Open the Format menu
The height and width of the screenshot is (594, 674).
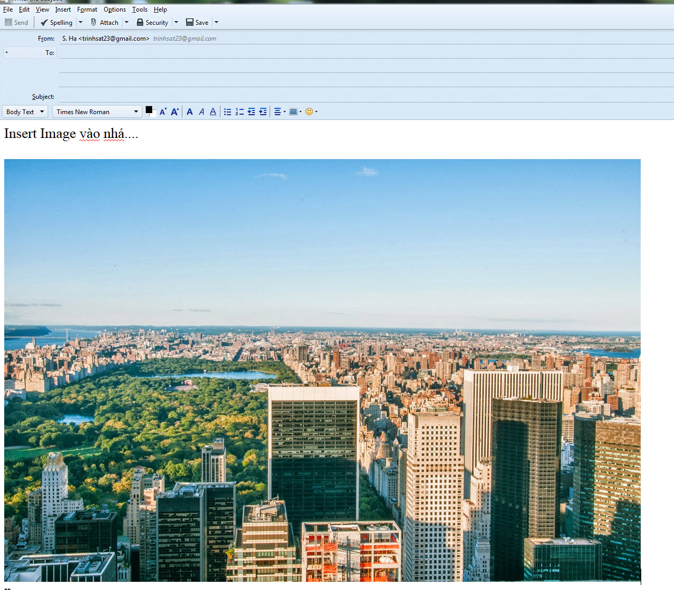pos(87,10)
